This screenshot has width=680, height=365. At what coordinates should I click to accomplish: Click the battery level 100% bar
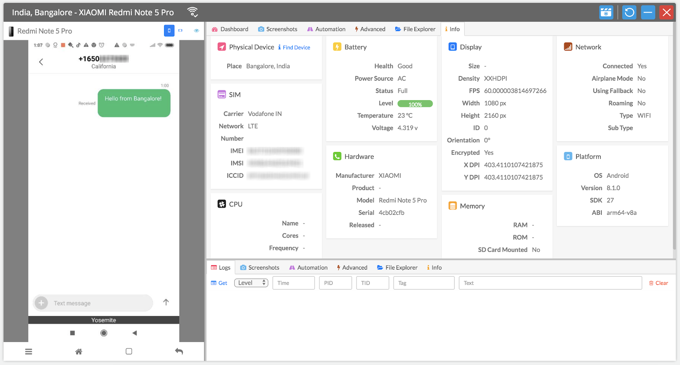click(415, 104)
